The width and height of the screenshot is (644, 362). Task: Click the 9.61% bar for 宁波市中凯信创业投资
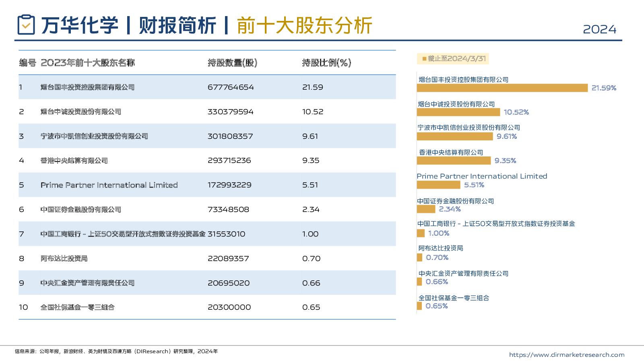click(x=454, y=136)
